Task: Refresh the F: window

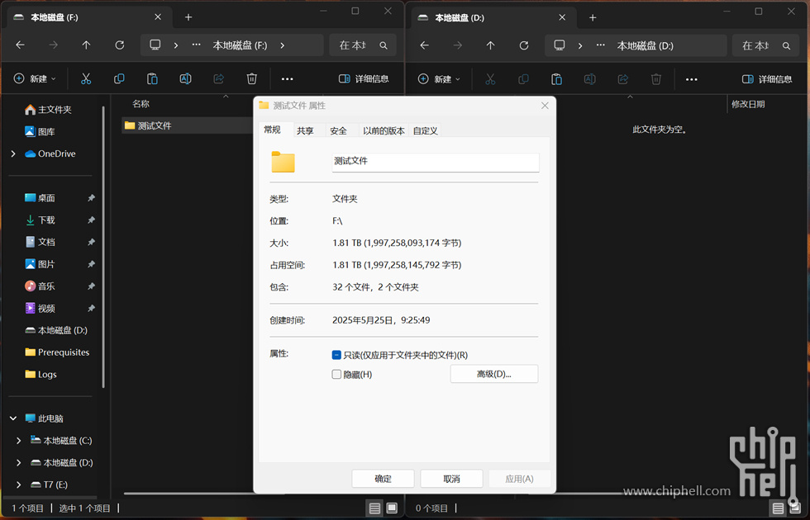Action: [119, 45]
